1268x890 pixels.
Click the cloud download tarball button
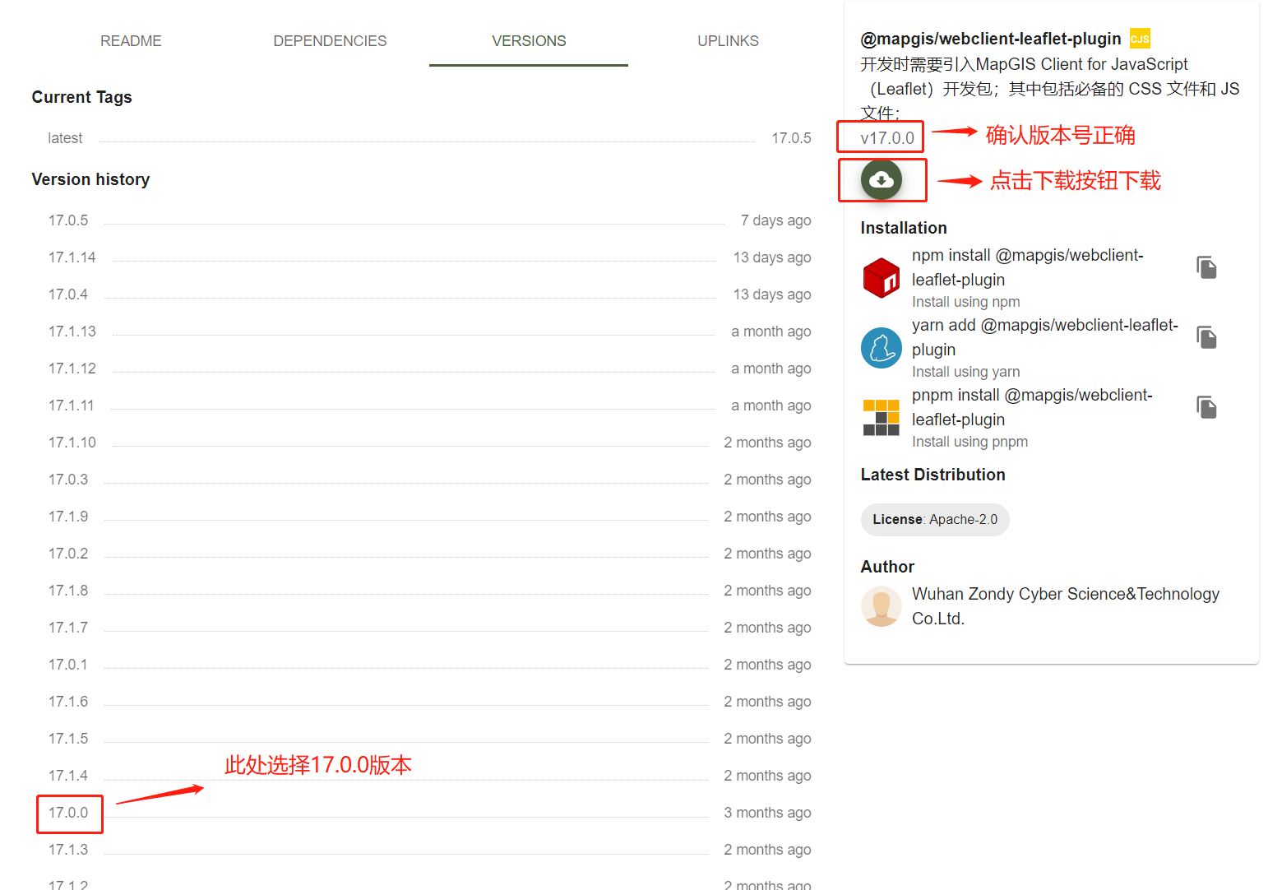click(881, 179)
